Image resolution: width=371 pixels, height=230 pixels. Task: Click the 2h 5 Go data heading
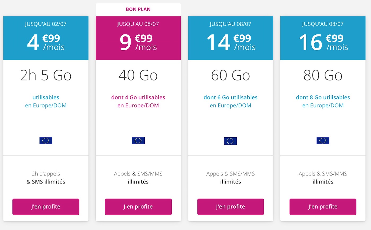tap(46, 75)
